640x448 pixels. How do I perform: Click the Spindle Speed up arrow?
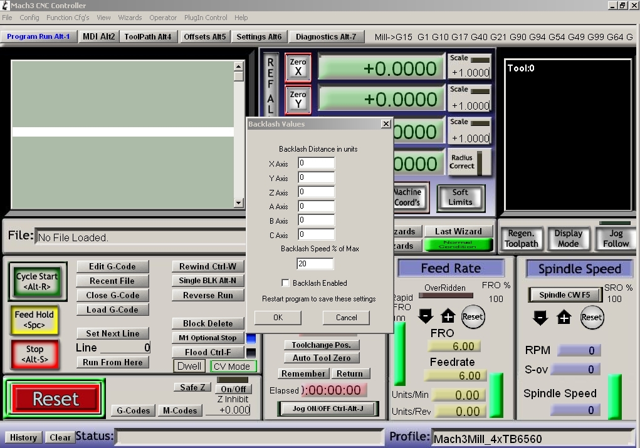(564, 318)
